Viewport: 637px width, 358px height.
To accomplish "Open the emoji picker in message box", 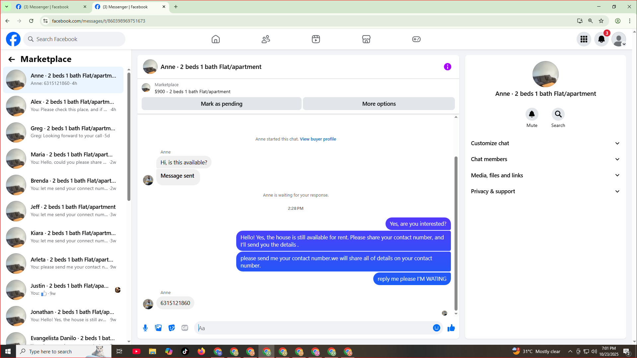I will click(436, 328).
